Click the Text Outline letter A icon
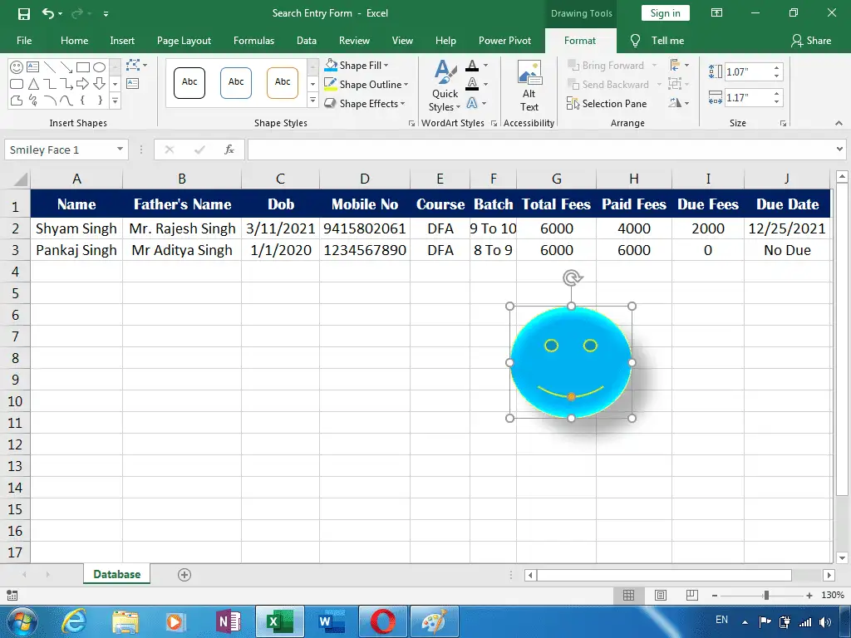This screenshot has height=638, width=851. (472, 84)
